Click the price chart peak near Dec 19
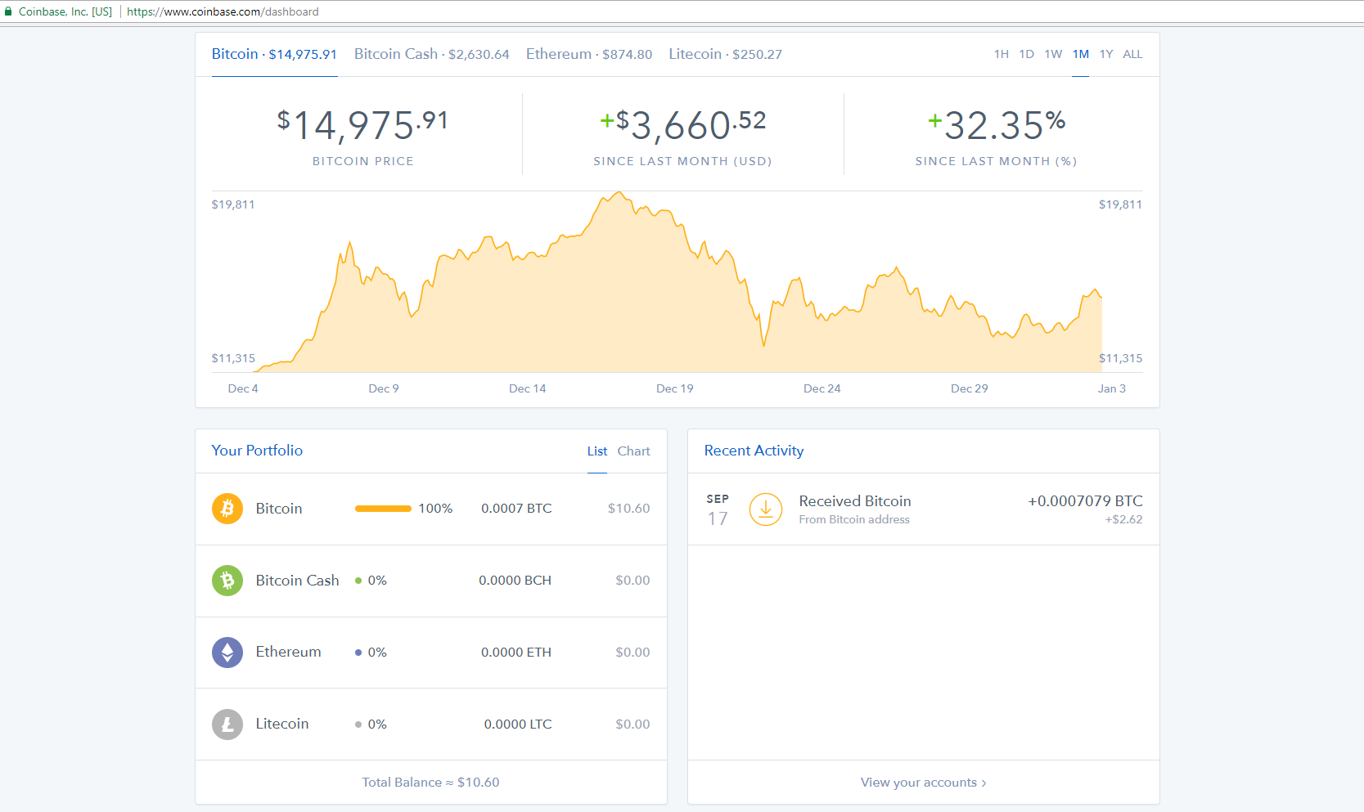Viewport: 1364px width, 812px height. pyautogui.click(x=619, y=193)
